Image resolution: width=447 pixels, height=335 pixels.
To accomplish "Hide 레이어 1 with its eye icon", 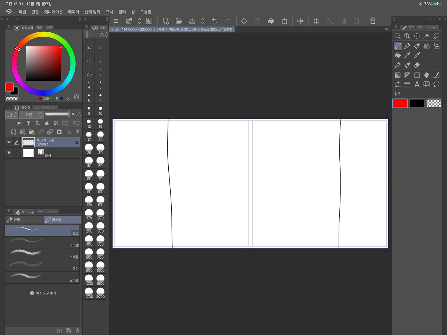I will click(x=9, y=142).
